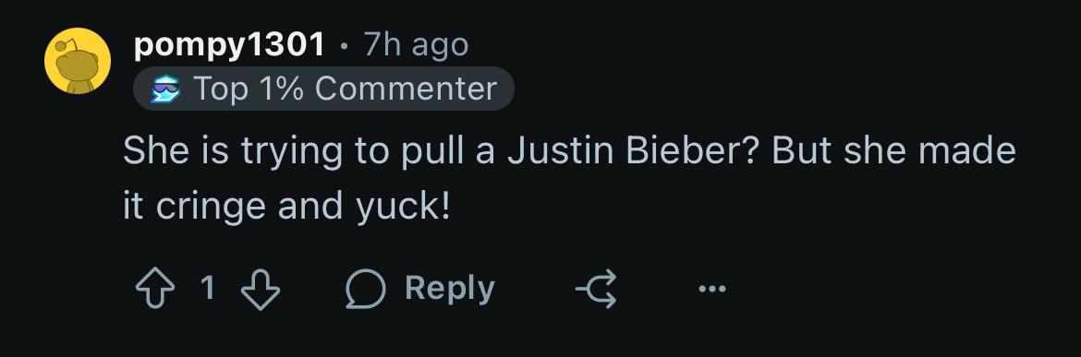The width and height of the screenshot is (1081, 357).
Task: Upvote pompy1301's comment
Action: [x=156, y=288]
